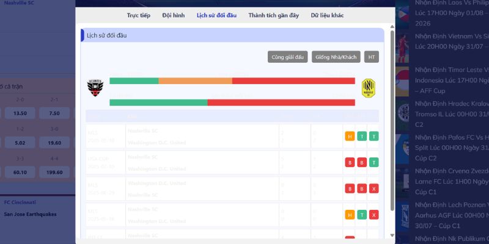489x244 pixels.
Task: Click the Hradec Kralove article thumbnail
Action: click(402, 115)
